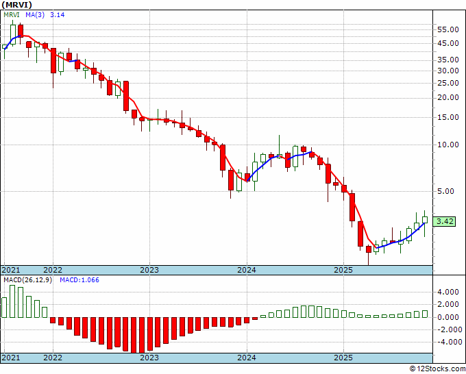Click 2023 on the price chart timeline
Viewport: 466px width, 374px height.
coord(149,270)
